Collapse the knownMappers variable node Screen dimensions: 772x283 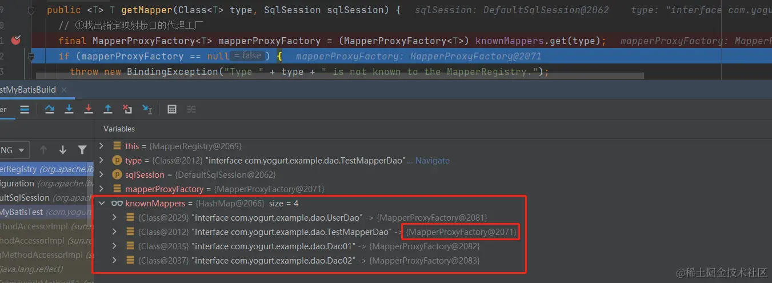102,204
